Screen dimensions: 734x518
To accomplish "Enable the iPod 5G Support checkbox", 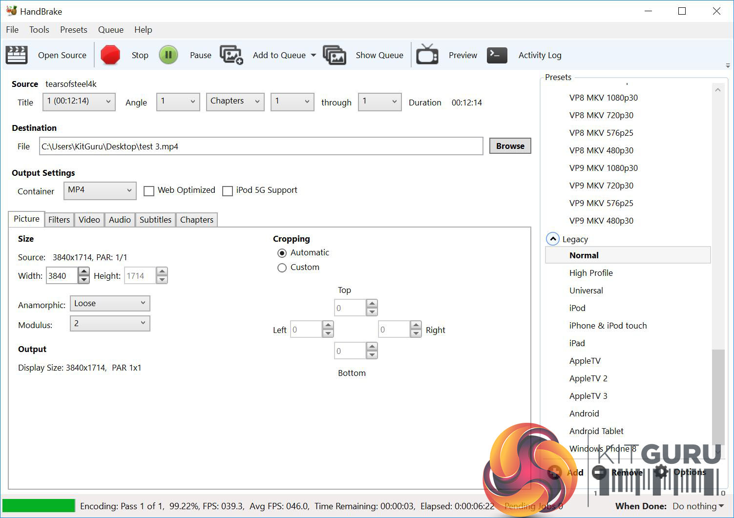I will tap(228, 191).
